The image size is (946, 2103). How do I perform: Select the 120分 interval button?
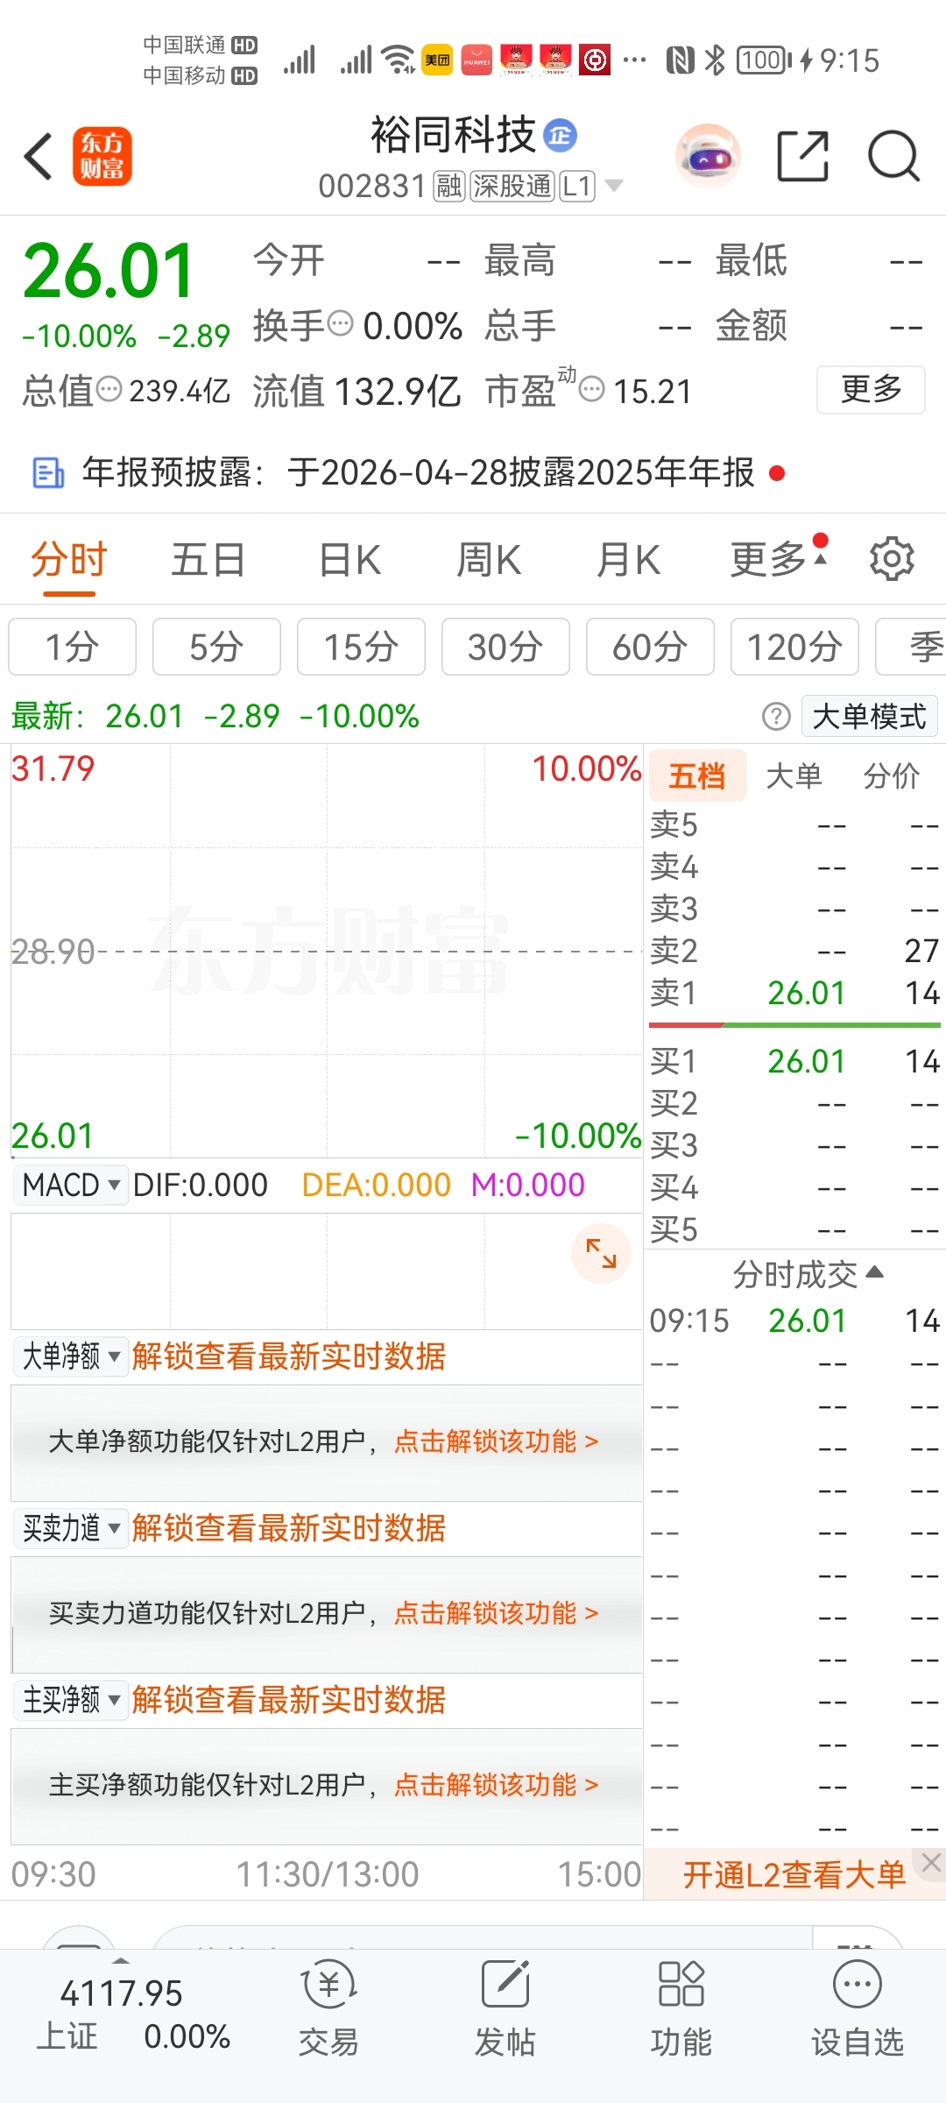(x=794, y=647)
